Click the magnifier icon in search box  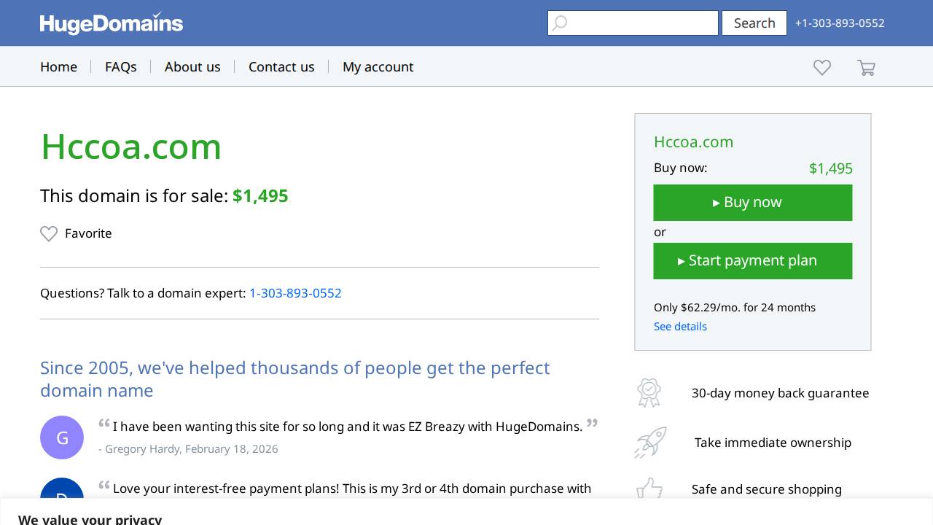tap(559, 23)
